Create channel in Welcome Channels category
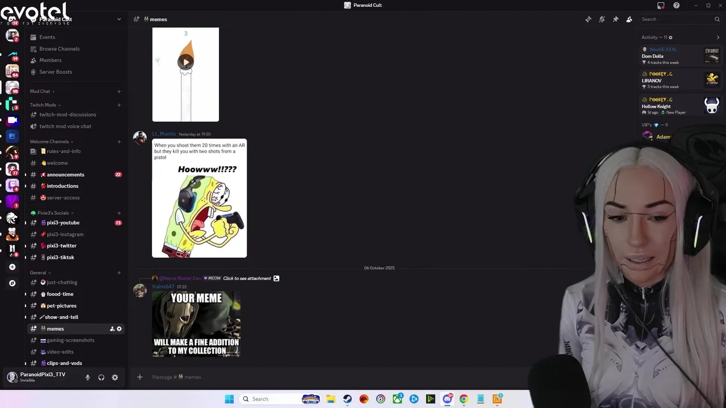Image resolution: width=726 pixels, height=408 pixels. [119, 142]
